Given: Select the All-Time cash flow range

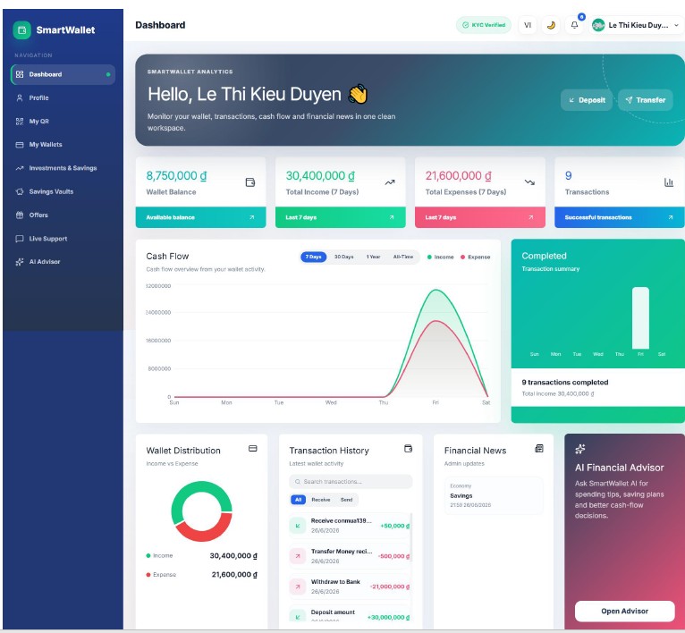Looking at the screenshot, I should (x=402, y=257).
